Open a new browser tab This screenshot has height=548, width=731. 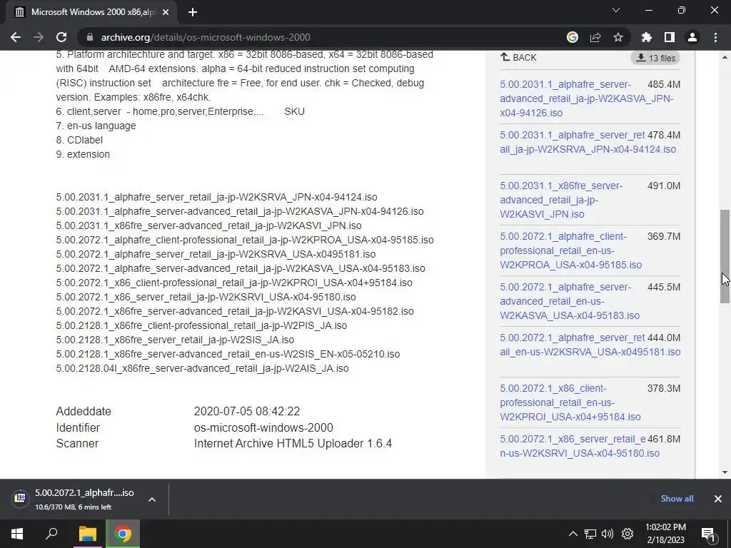click(x=193, y=12)
